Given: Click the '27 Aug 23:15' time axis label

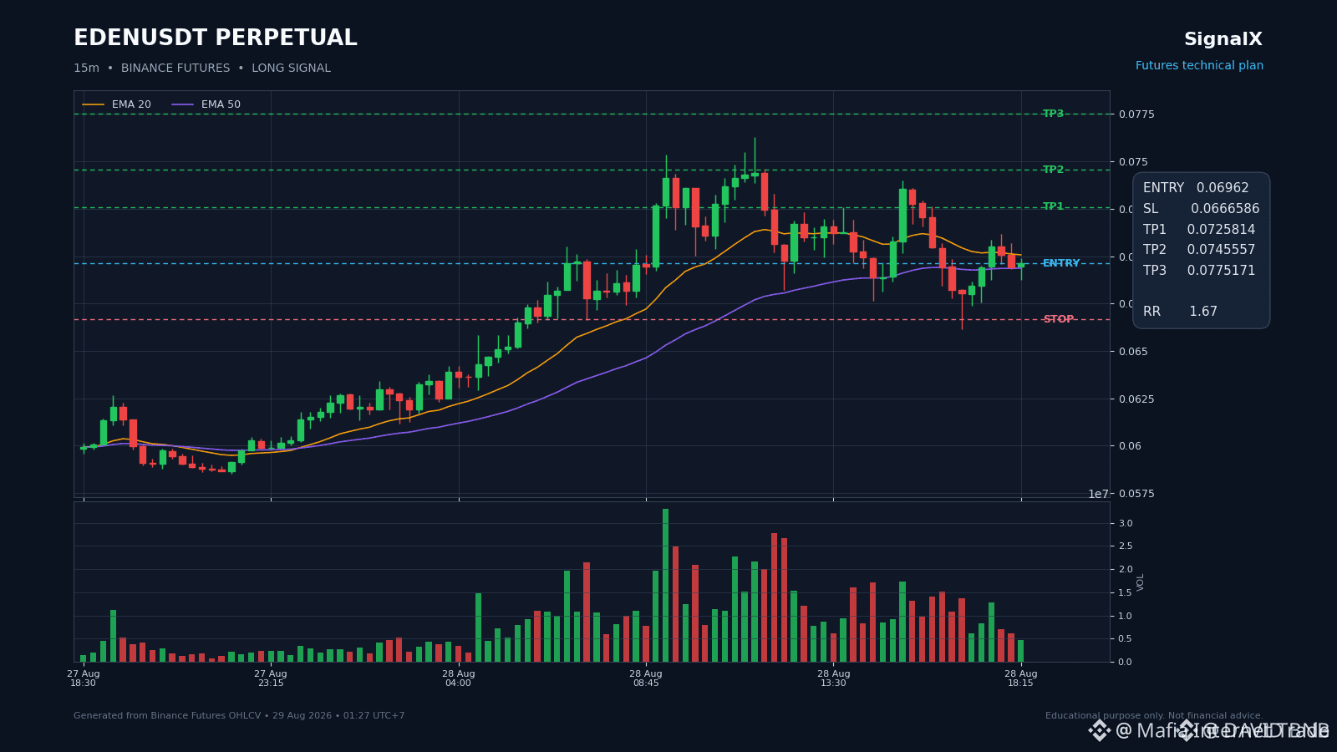Looking at the screenshot, I should (271, 678).
